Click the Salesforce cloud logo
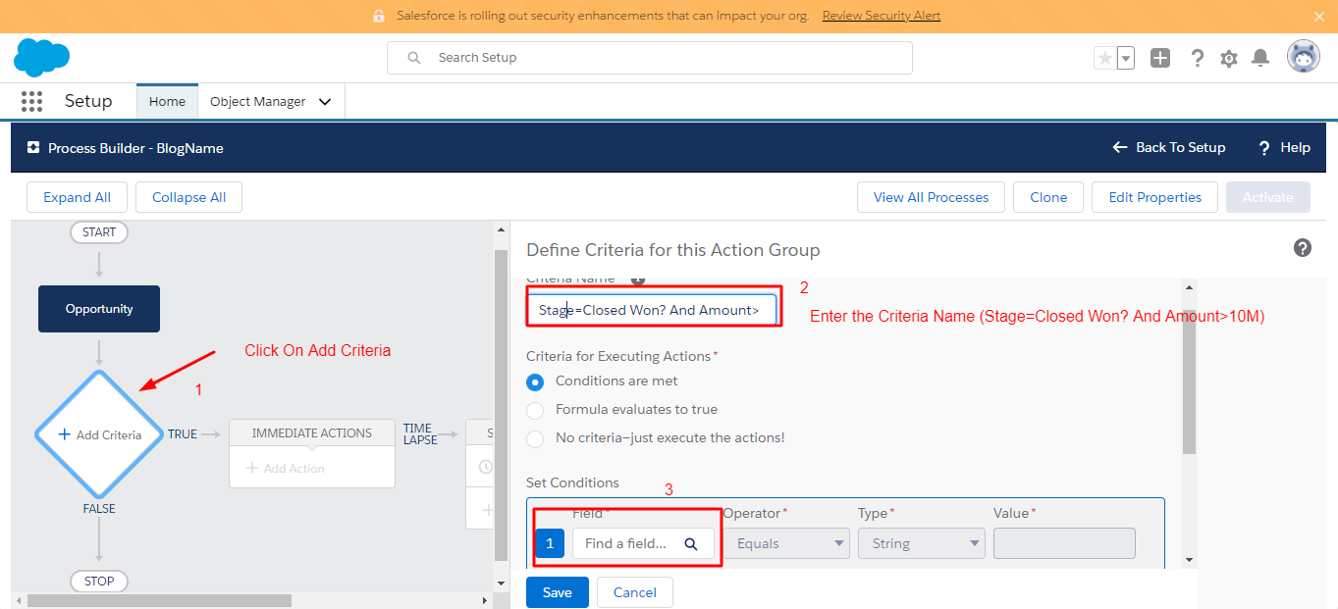Viewport: 1338px width, 609px height. coord(41,58)
